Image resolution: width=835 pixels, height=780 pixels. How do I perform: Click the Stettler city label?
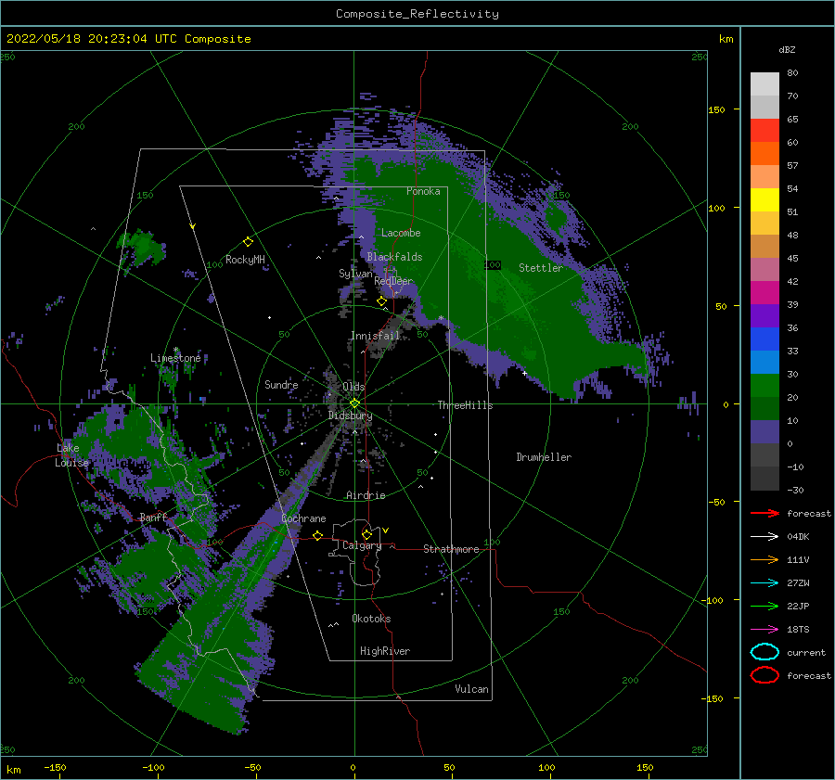pos(541,268)
